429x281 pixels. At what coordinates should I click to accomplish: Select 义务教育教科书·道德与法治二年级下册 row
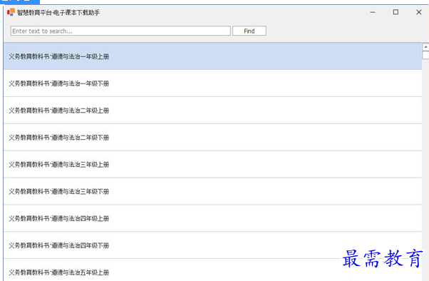tap(212, 137)
